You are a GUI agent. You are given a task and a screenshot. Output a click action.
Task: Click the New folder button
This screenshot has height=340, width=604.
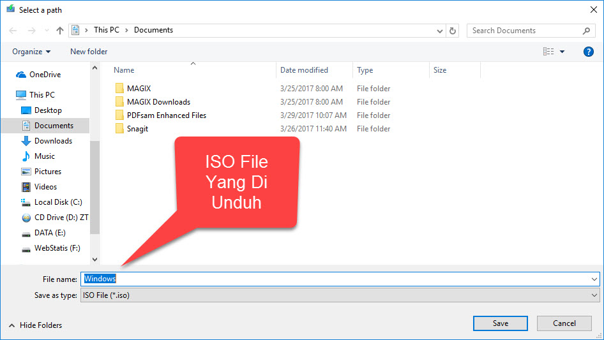89,52
